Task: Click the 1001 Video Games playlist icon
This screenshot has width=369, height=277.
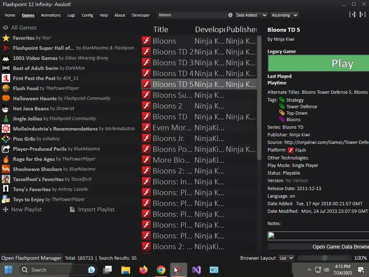Action: pyautogui.click(x=6, y=58)
